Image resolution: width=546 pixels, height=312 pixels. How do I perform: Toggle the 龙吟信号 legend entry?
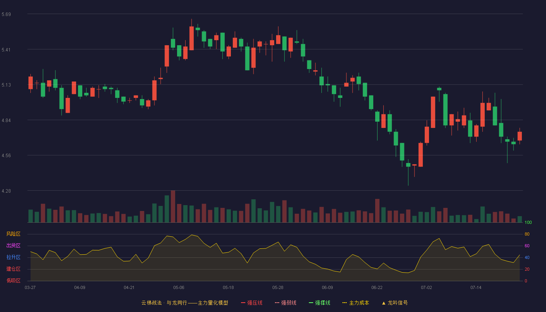(395, 303)
